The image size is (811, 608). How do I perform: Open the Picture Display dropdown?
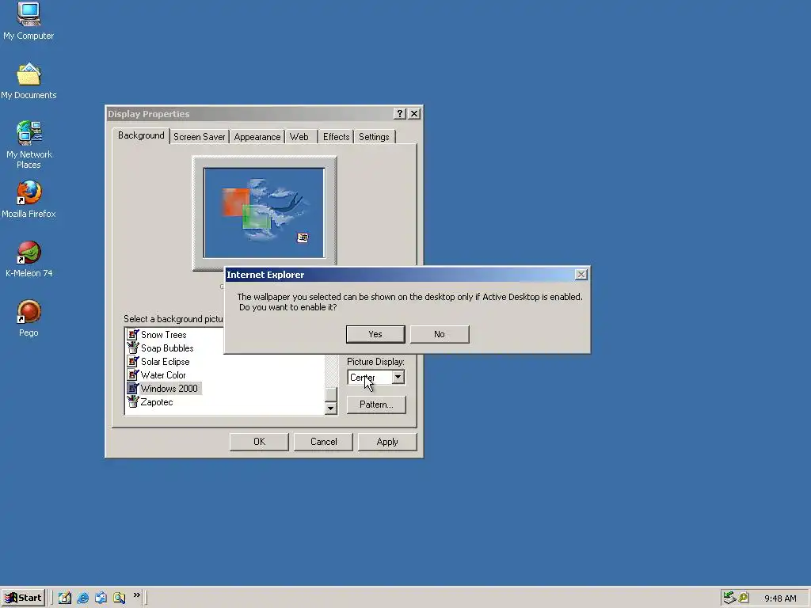click(398, 378)
